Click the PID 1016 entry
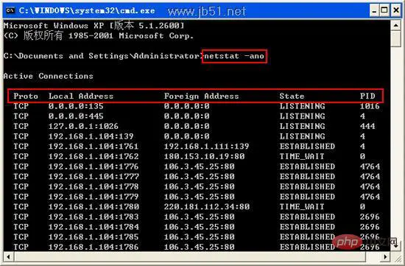Image resolution: width=405 pixels, height=266 pixels. (x=370, y=106)
